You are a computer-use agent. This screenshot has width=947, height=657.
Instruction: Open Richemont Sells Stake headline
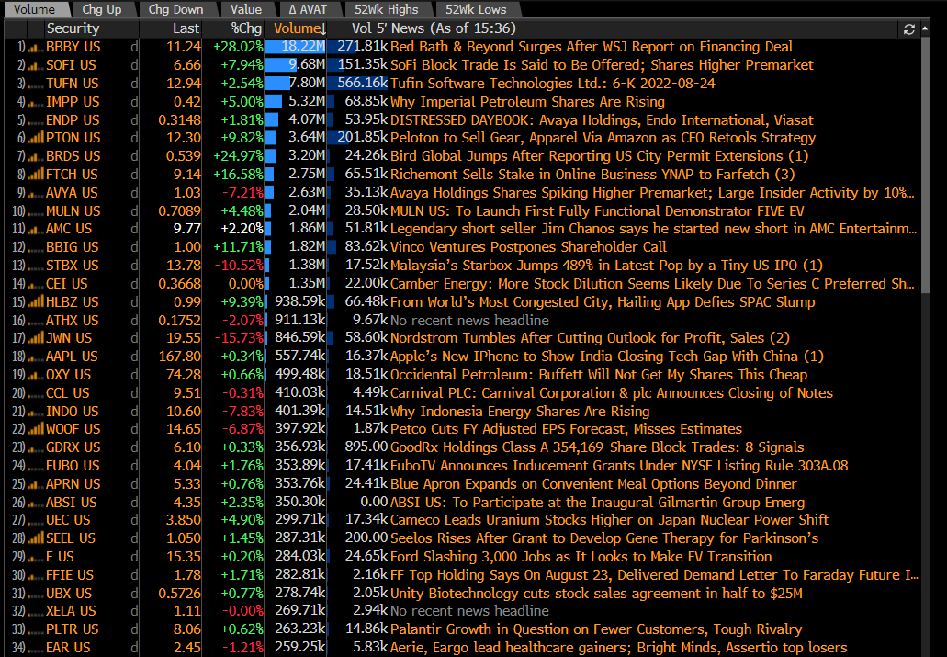592,175
